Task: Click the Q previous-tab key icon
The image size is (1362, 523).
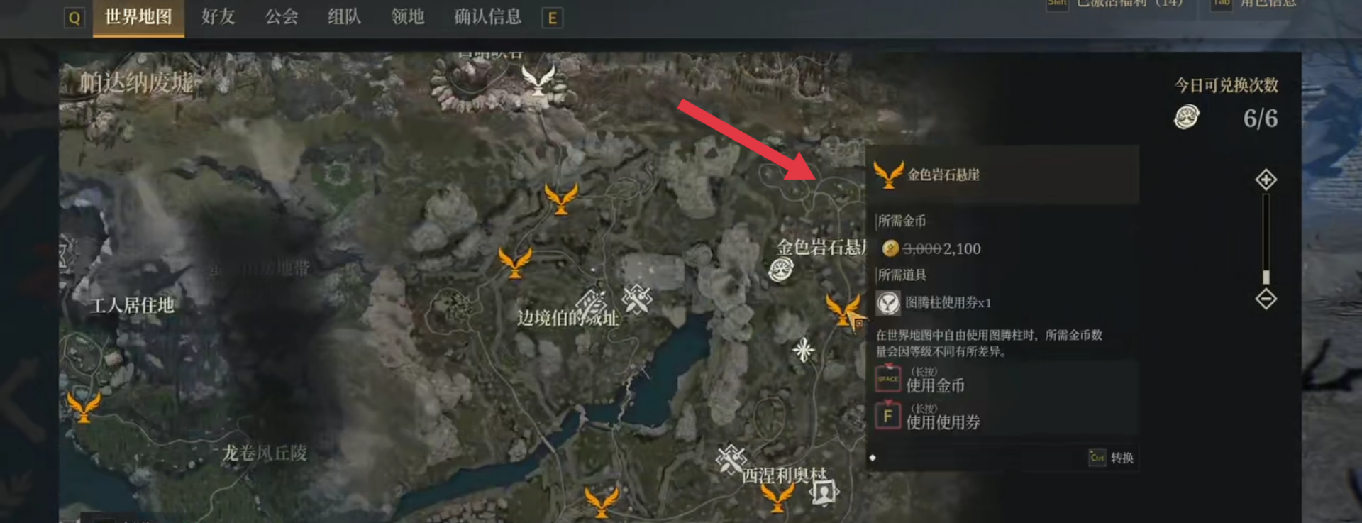Action: (74, 18)
